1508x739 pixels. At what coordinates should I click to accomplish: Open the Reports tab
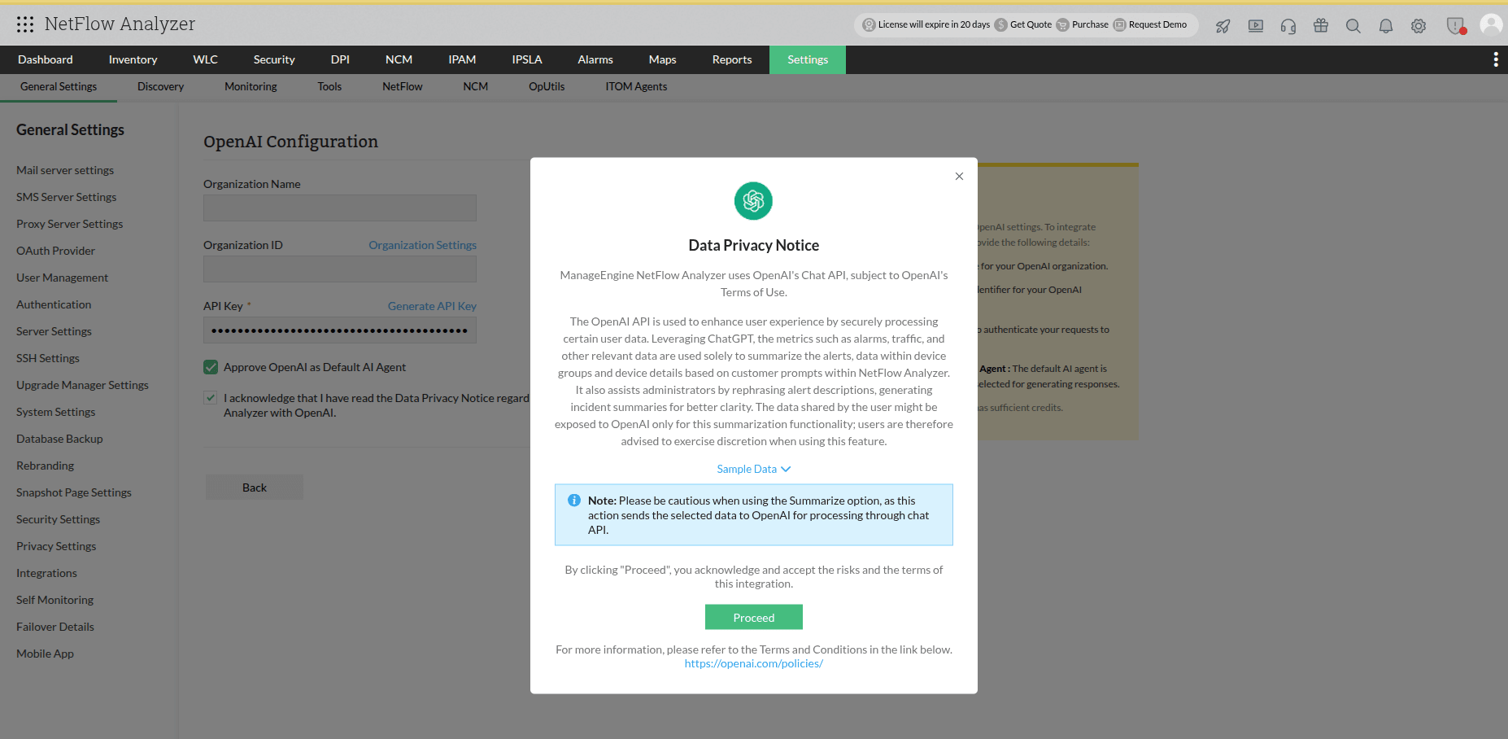tap(732, 59)
